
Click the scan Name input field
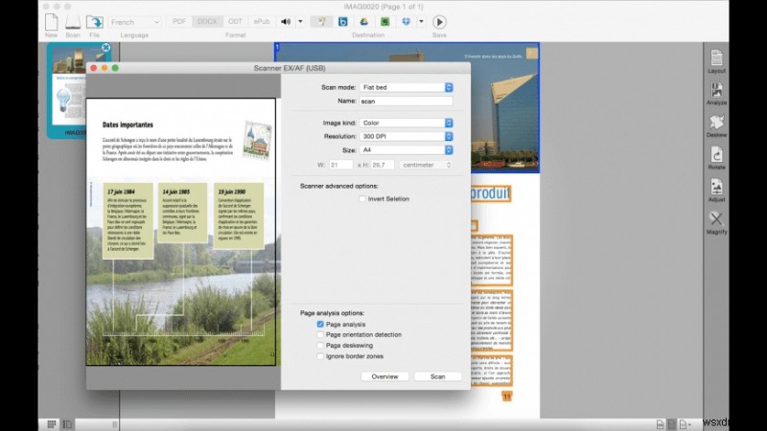tap(407, 101)
